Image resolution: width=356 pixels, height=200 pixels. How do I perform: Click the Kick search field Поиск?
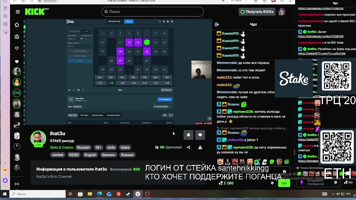[x=152, y=12]
